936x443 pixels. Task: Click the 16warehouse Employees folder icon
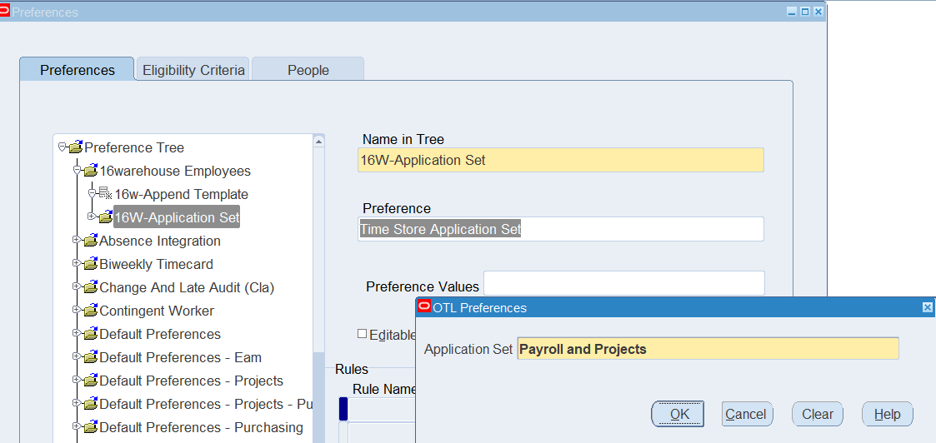[x=90, y=172]
